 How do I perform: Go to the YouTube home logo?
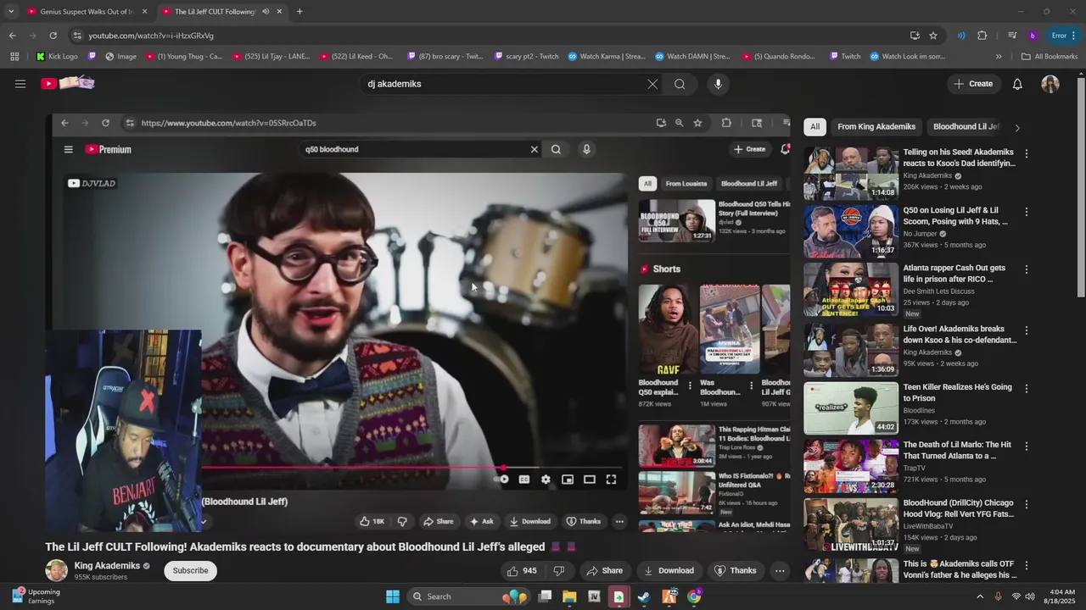68,83
